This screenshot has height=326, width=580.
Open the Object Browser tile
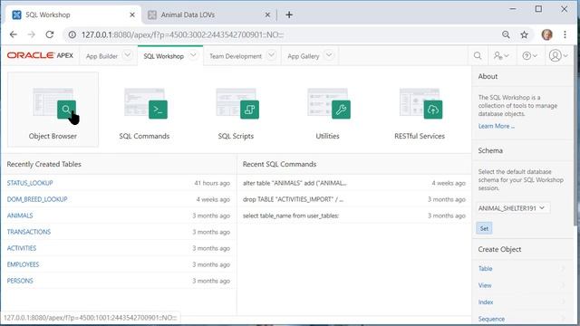click(53, 110)
